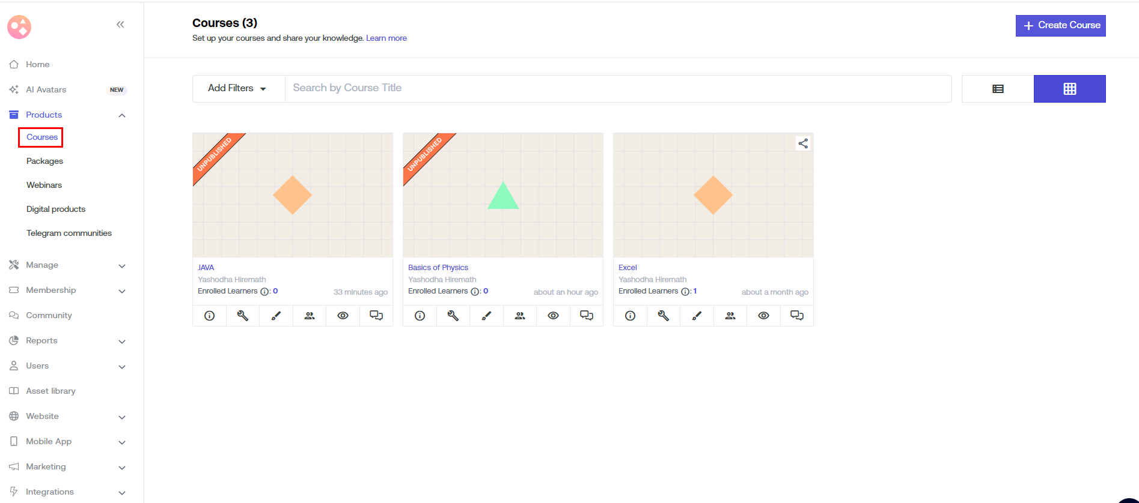
Task: Preview Basics of Physics with eye icon
Action: pos(553,316)
